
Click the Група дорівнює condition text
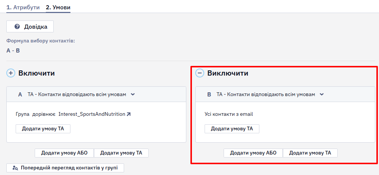(36, 114)
